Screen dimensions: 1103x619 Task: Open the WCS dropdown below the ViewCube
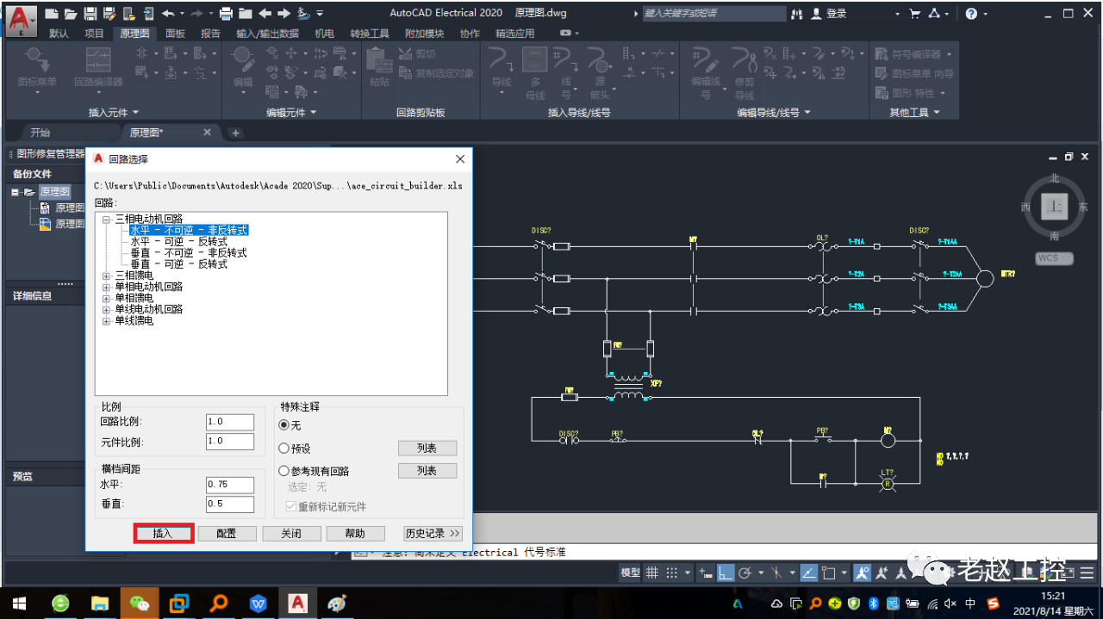pos(1054,258)
